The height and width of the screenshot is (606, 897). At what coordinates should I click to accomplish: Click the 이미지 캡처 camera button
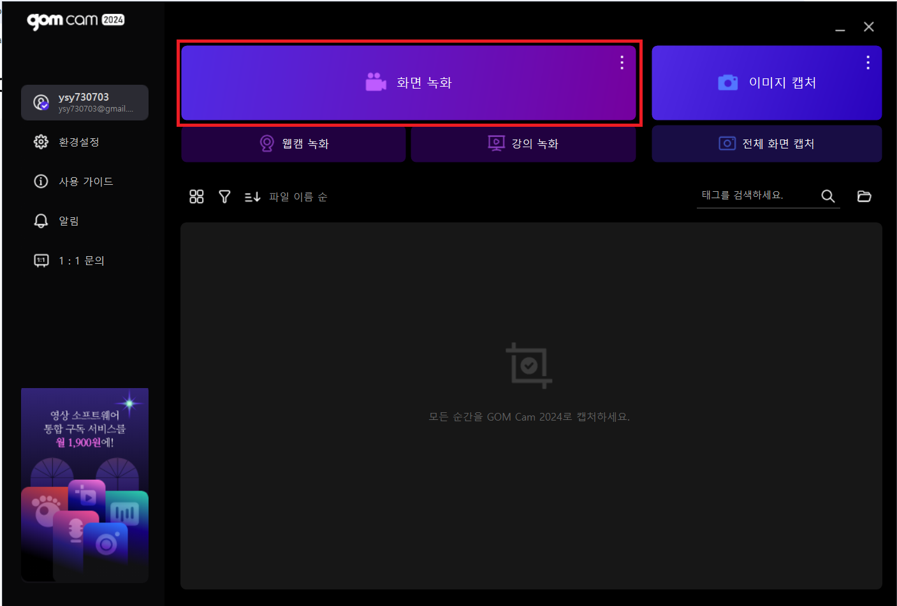click(766, 83)
